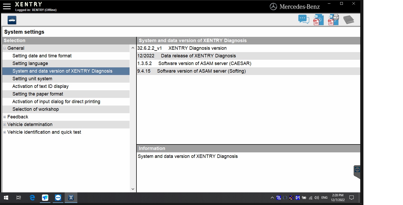
Task: Click the General tree label
Action: (x=16, y=48)
